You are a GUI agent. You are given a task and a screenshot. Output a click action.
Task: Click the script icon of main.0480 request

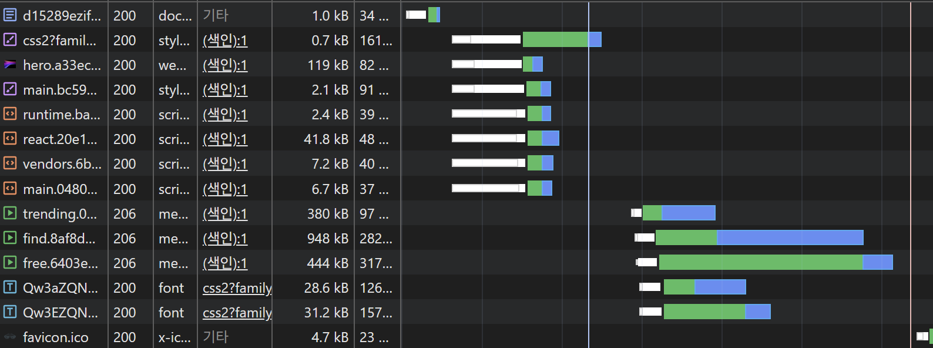[10, 188]
